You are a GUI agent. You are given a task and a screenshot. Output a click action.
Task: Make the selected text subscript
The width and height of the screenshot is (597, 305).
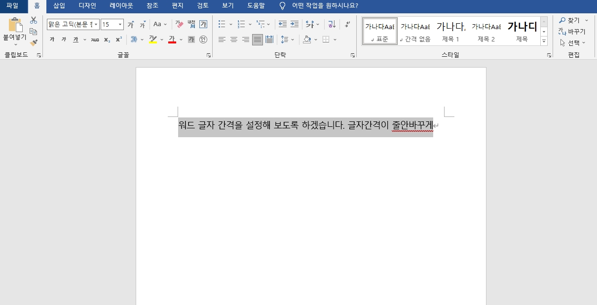pyautogui.click(x=107, y=39)
